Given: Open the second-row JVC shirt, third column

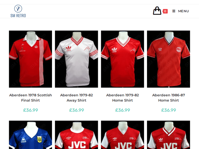Looking at the screenshot, I should point(122,135).
